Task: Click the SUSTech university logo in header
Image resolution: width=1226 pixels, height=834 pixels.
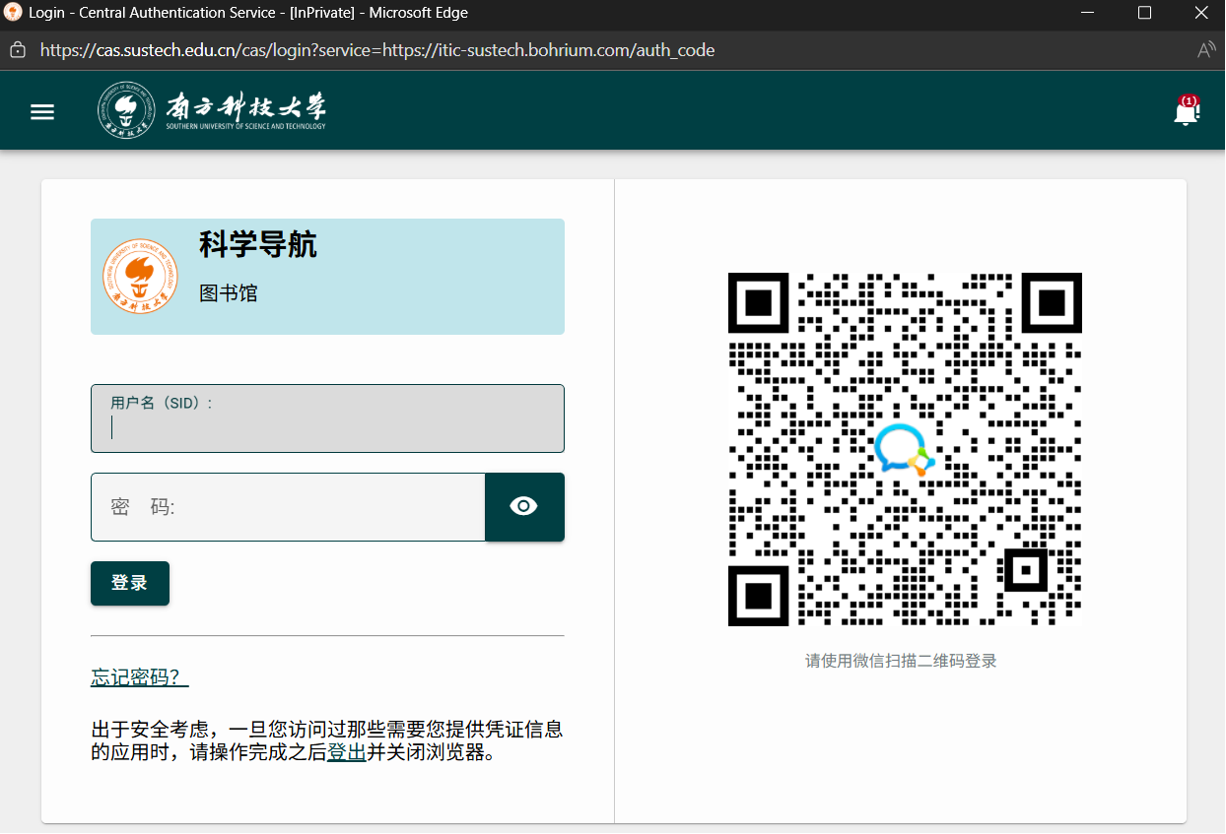Action: (212, 110)
